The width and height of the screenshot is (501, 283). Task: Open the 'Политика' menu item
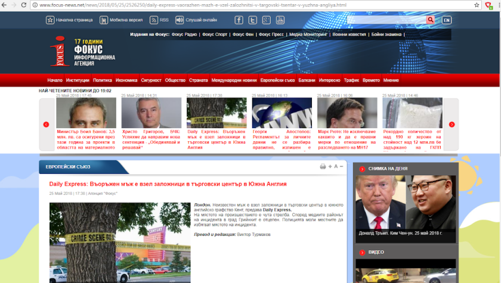pyautogui.click(x=102, y=80)
